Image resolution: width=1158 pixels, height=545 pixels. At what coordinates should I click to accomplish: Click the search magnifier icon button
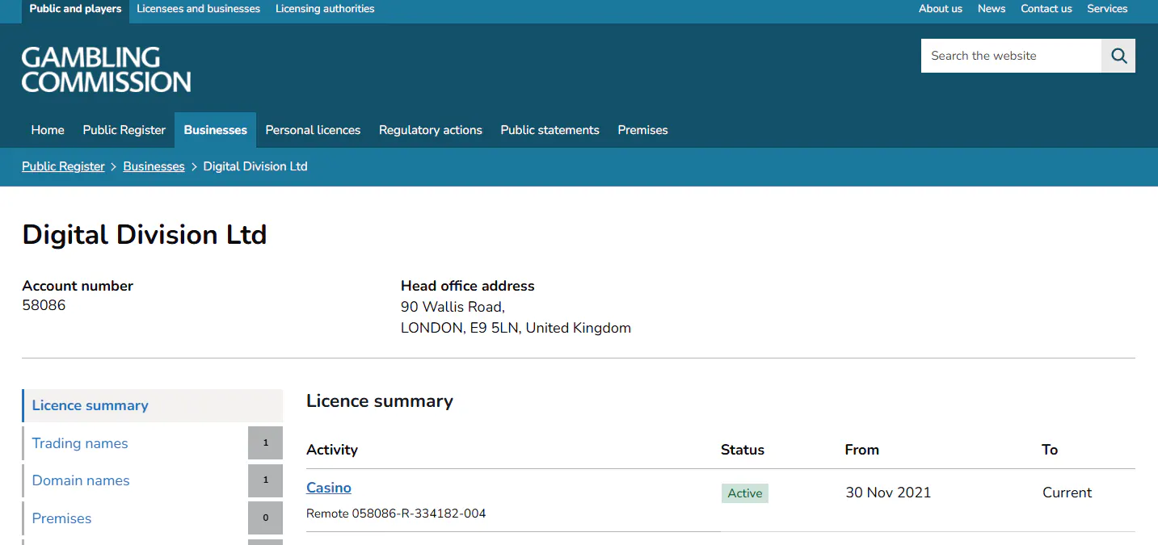[1118, 56]
